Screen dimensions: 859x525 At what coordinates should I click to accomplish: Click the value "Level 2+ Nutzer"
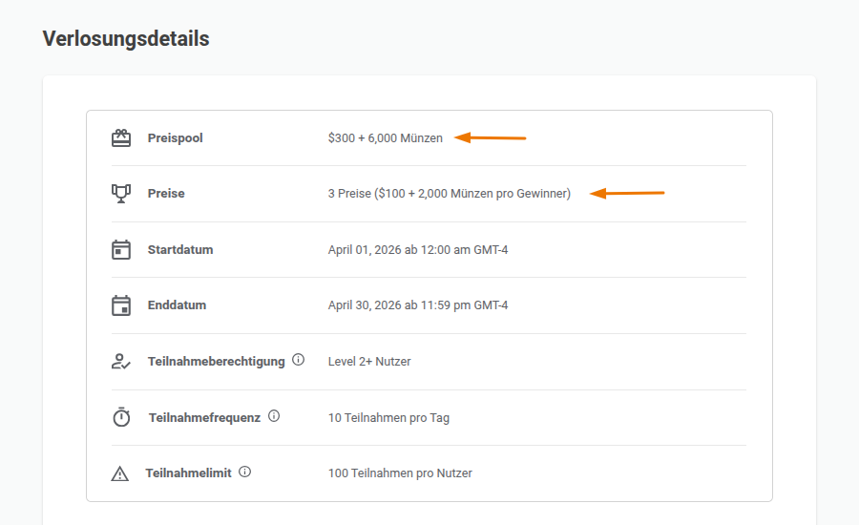[369, 362]
